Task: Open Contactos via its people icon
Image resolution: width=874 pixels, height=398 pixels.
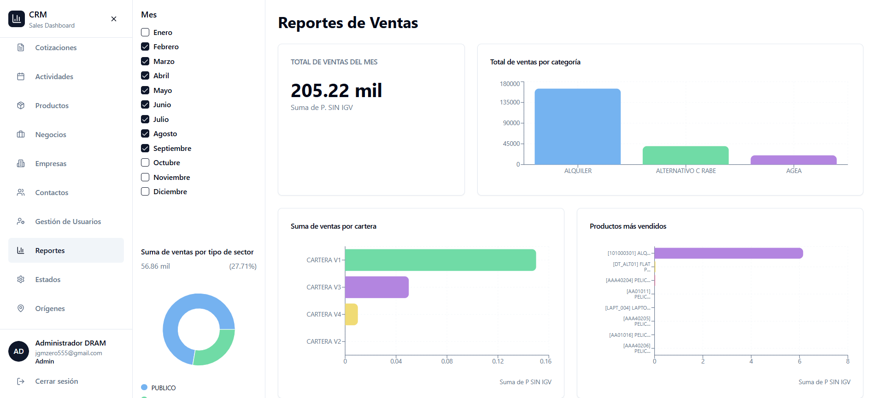Action: coord(21,192)
